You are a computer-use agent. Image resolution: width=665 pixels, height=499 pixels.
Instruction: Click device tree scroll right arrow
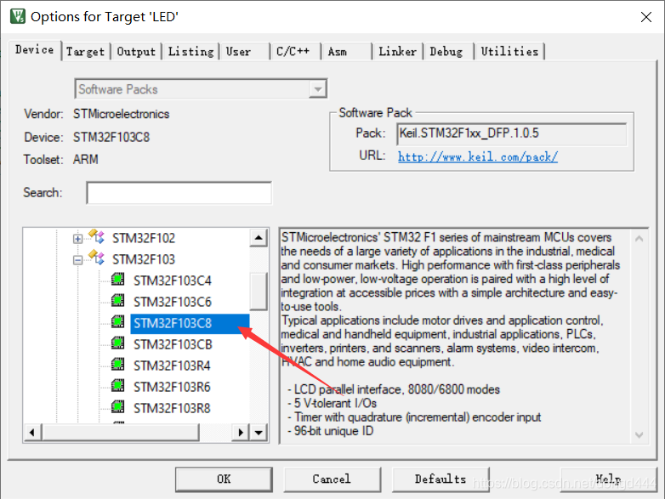point(241,433)
